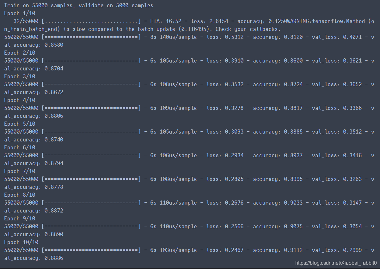Click the 'al_accuracy: 0.8794' value
Image resolution: width=380 pixels, height=269 pixels.
[34, 163]
